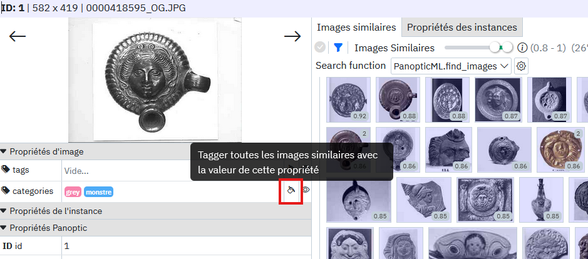Open the gold Medusa thumbnail scored 0.86
This screenshot has height=259, width=588.
tap(561, 150)
